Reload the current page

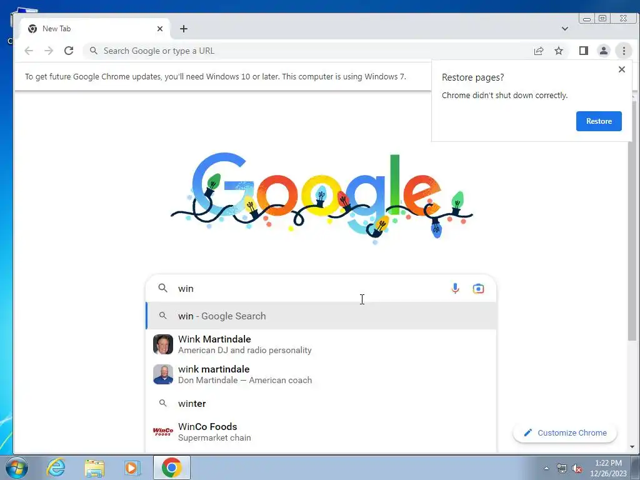69,51
